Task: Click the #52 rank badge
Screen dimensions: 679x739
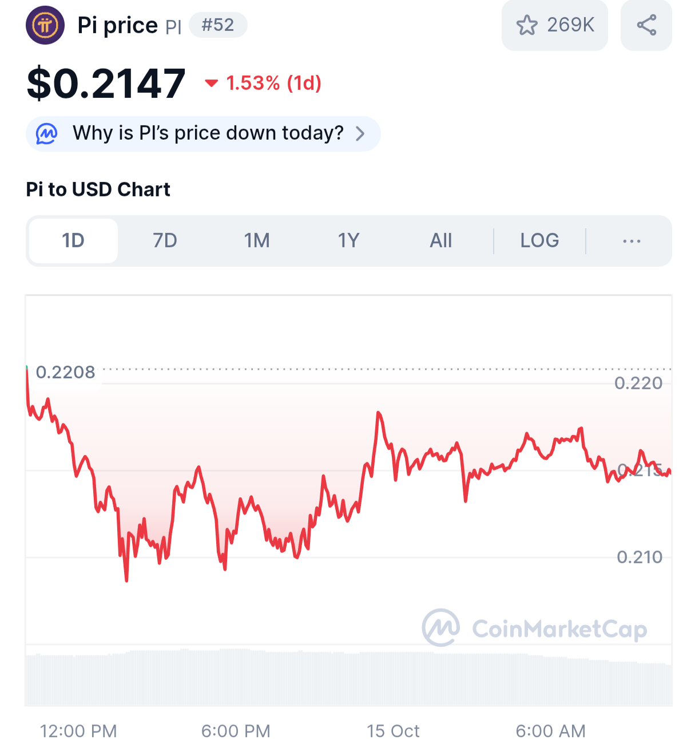Action: tap(218, 25)
